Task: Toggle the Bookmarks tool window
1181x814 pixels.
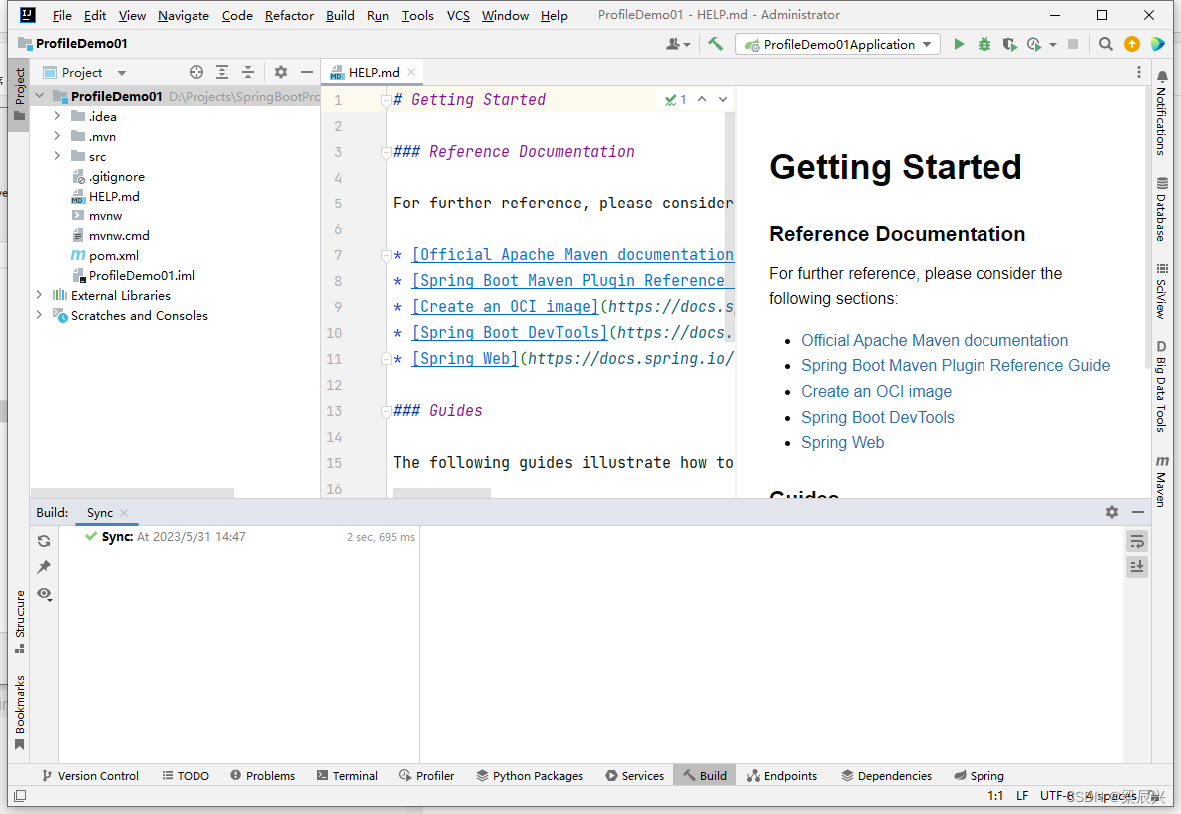Action: 20,713
